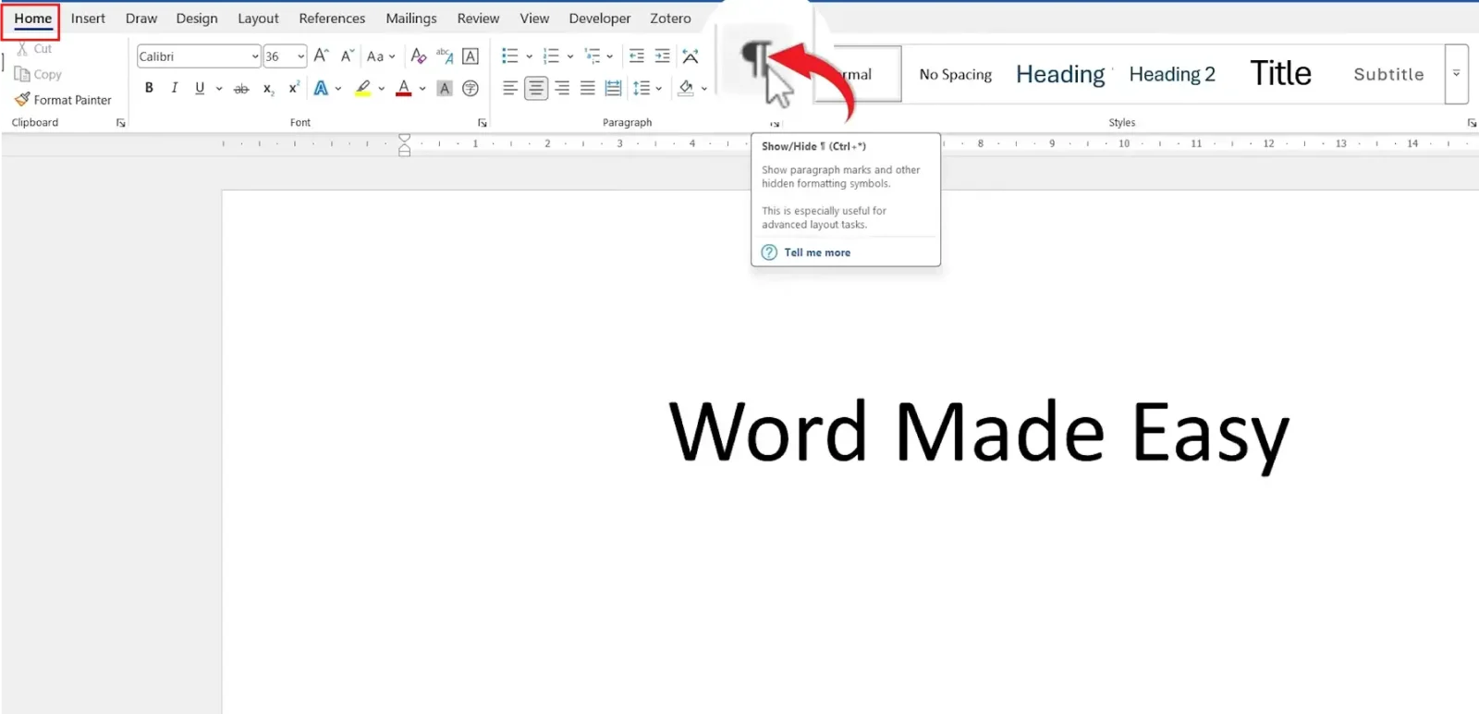1479x714 pixels.
Task: Click the Decrease Font Size icon
Action: (348, 55)
